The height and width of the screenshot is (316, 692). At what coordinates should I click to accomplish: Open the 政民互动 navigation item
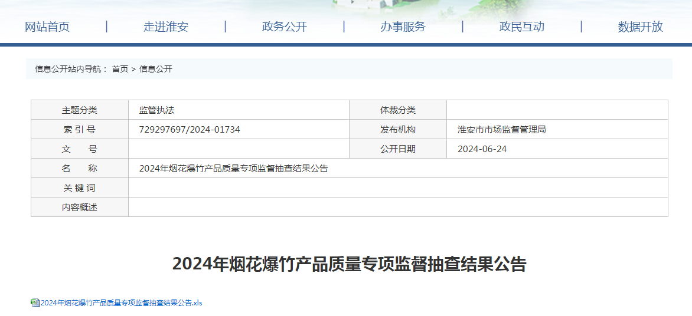click(521, 27)
